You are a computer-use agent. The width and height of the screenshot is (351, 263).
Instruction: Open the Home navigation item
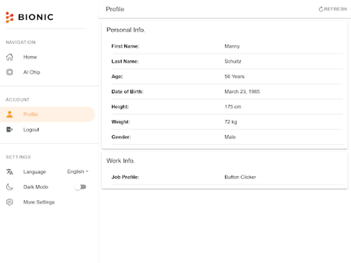[x=30, y=57]
